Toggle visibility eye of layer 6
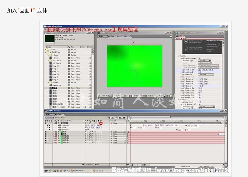The image size is (248, 177). [46, 132]
